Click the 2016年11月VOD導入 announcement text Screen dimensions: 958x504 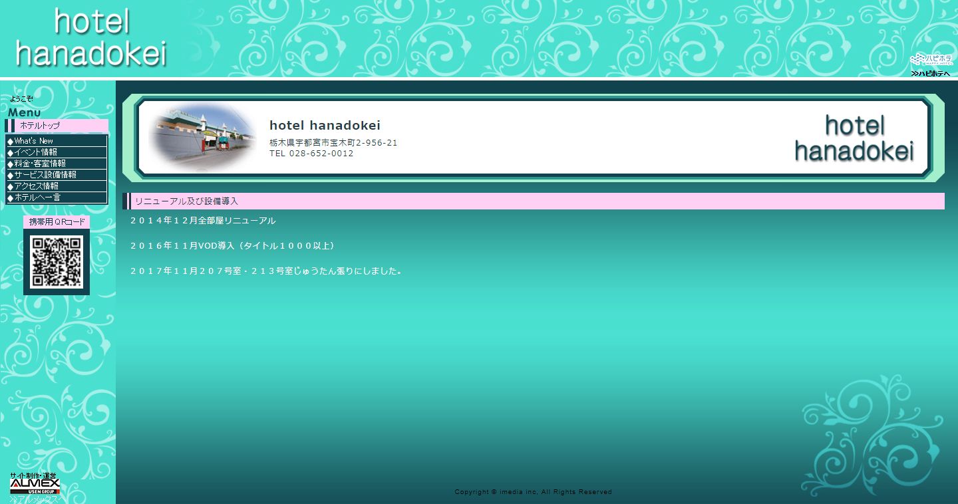click(x=233, y=246)
